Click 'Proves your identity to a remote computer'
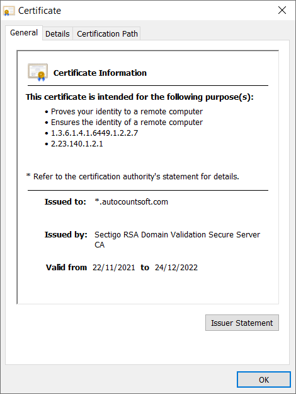Screen dimensions: 296x394 coord(127,112)
